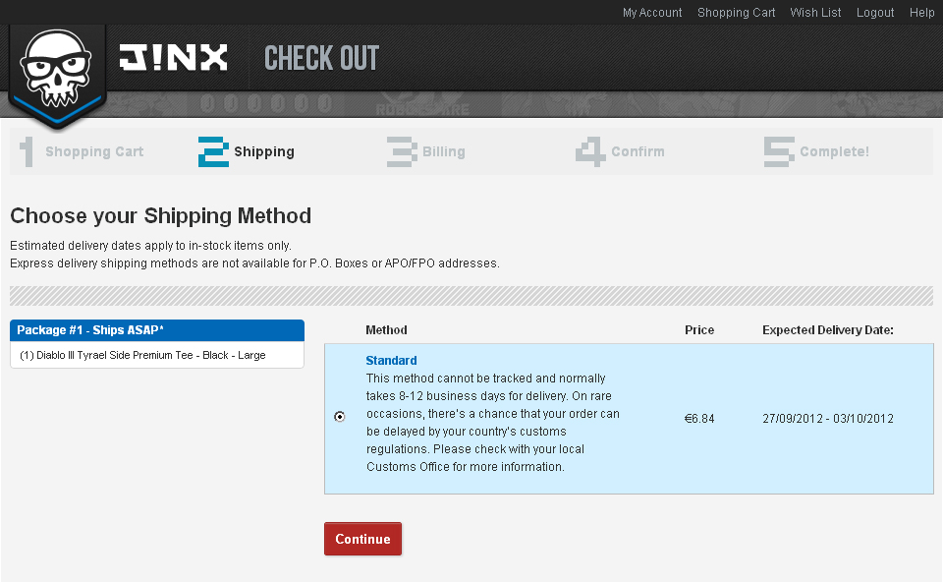Screen dimensions: 943x583
Task: Open the My Account link
Action: tap(652, 13)
